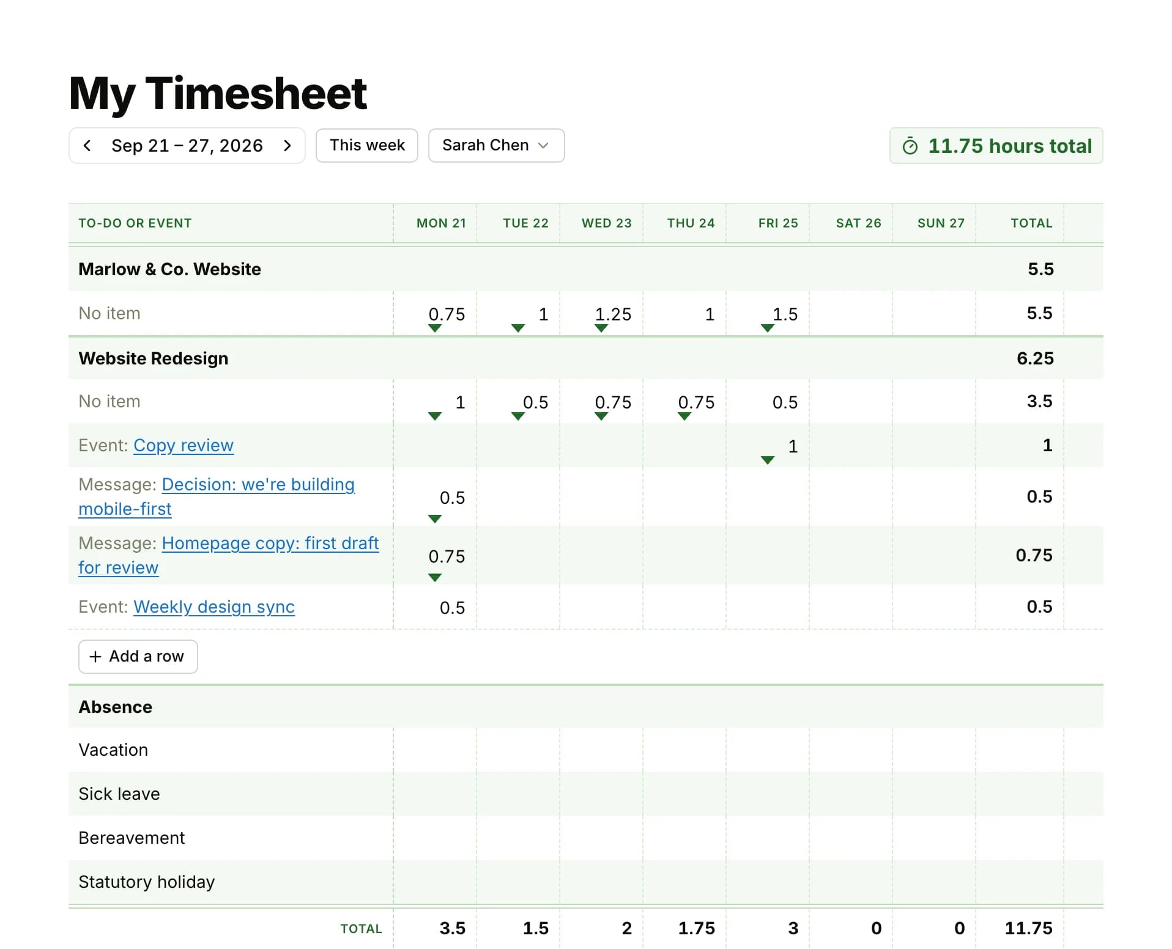Click the plus icon in Add a row
The width and height of the screenshot is (1172, 949).
click(x=95, y=657)
